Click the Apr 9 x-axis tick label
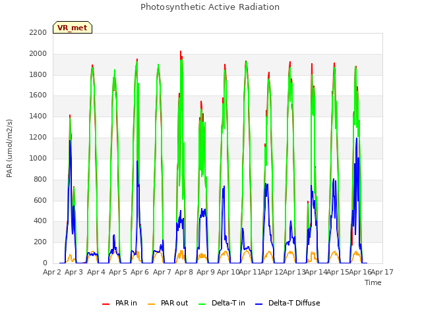This screenshot has height=316, width=422. pos(206,272)
